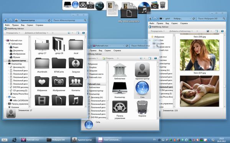The height and width of the screenshot is (143, 230).
Task: Select the Сеть globe icon
Action: click(x=142, y=90)
